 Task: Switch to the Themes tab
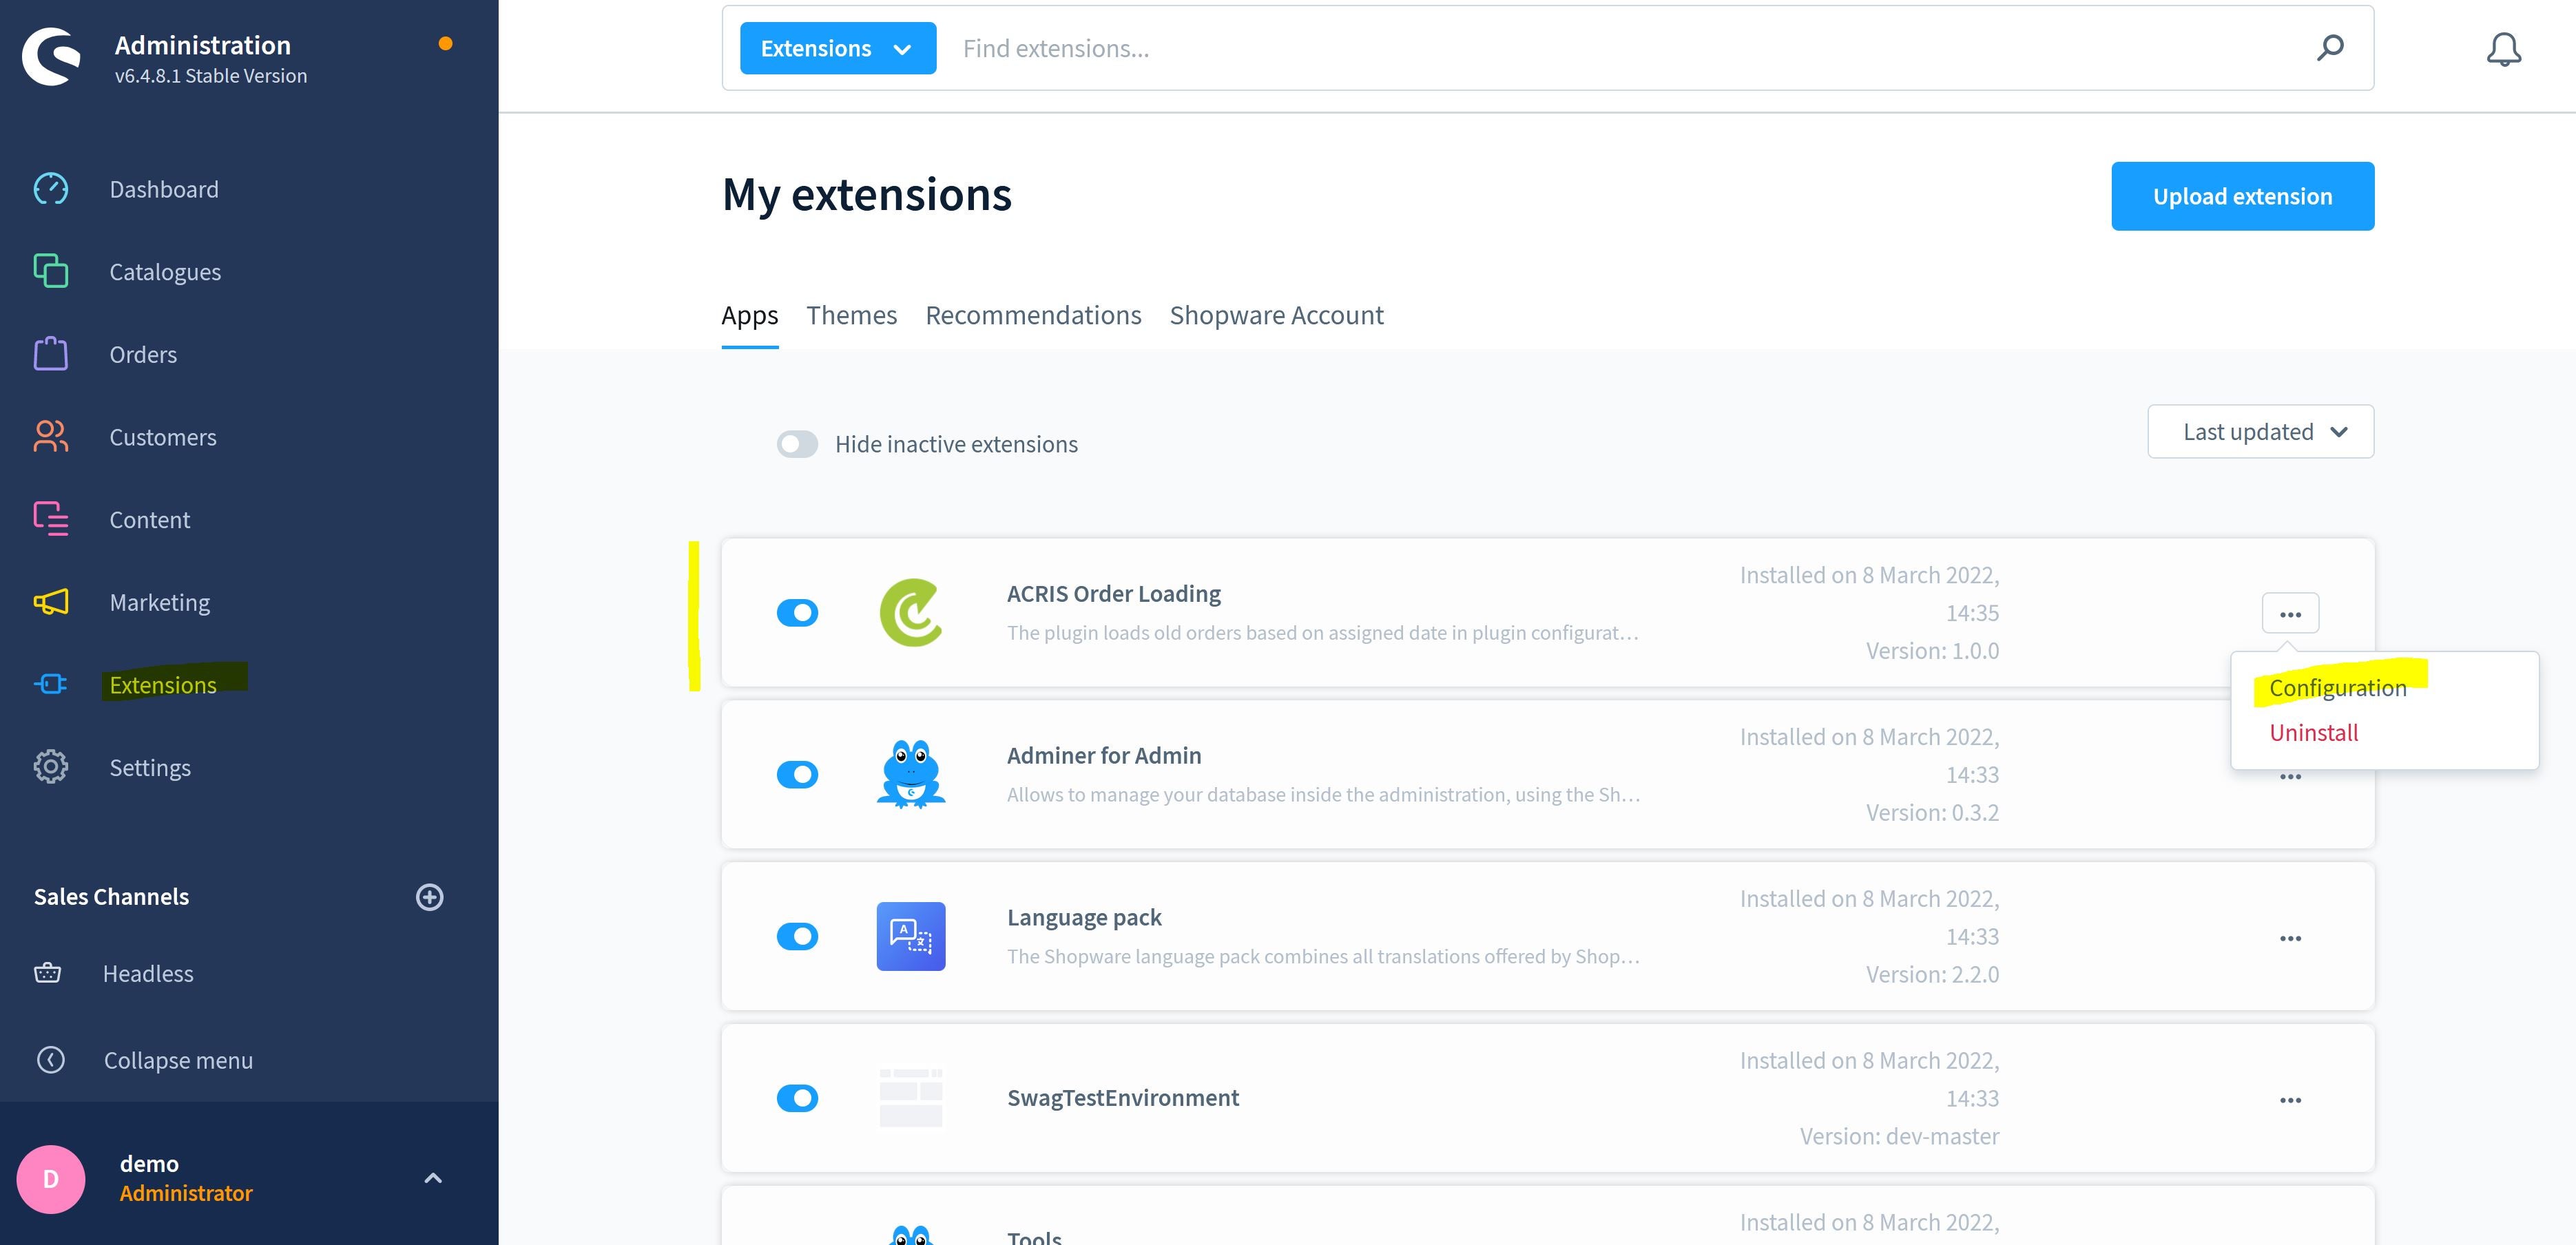[x=851, y=314]
